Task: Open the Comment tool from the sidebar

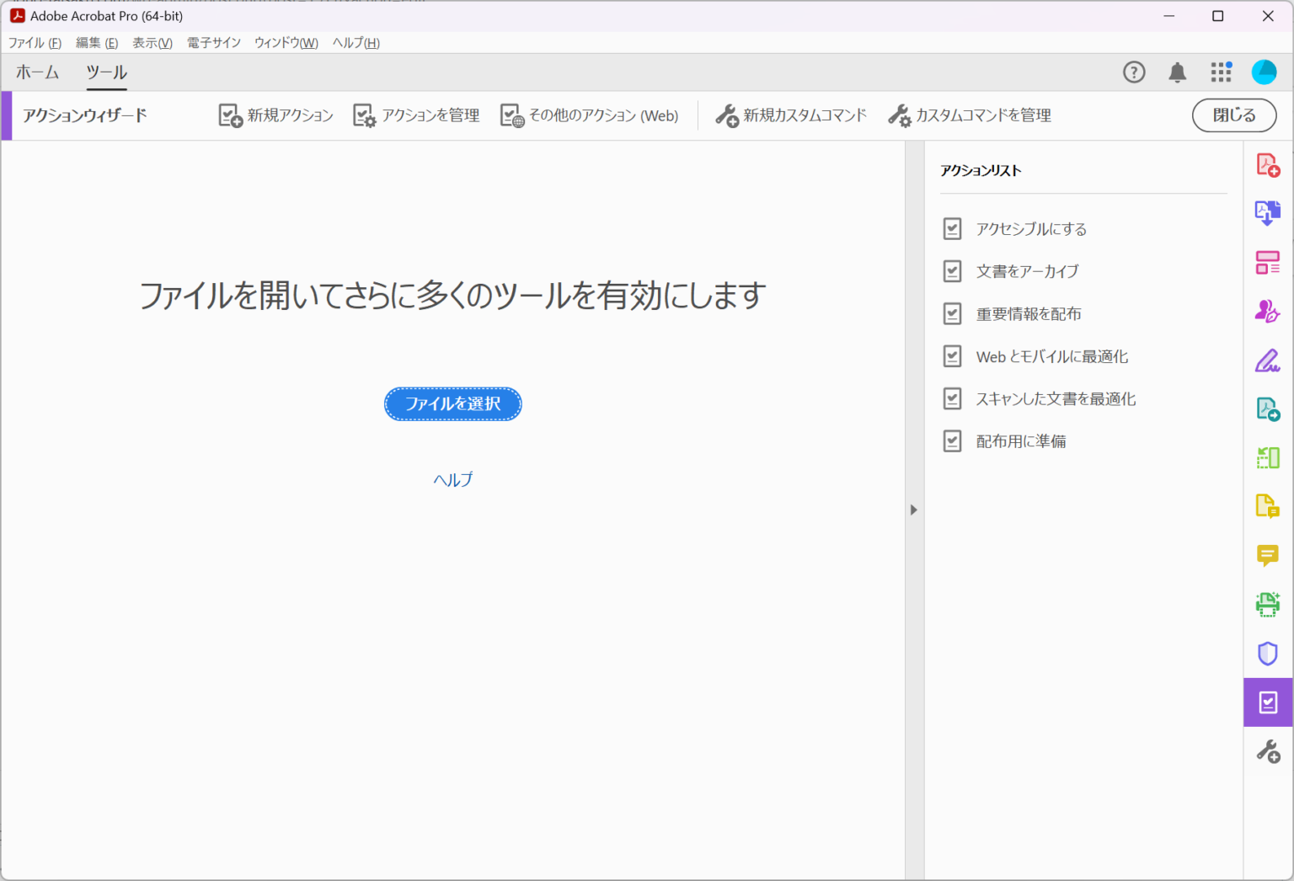Action: pos(1267,556)
